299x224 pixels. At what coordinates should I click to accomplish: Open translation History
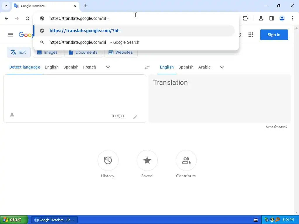(x=108, y=160)
